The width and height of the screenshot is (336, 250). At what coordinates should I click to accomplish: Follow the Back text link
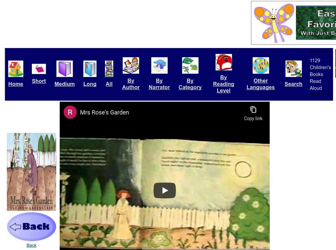(x=31, y=245)
